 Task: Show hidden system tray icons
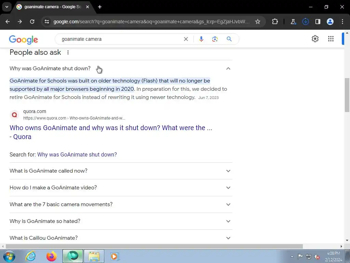point(292,256)
